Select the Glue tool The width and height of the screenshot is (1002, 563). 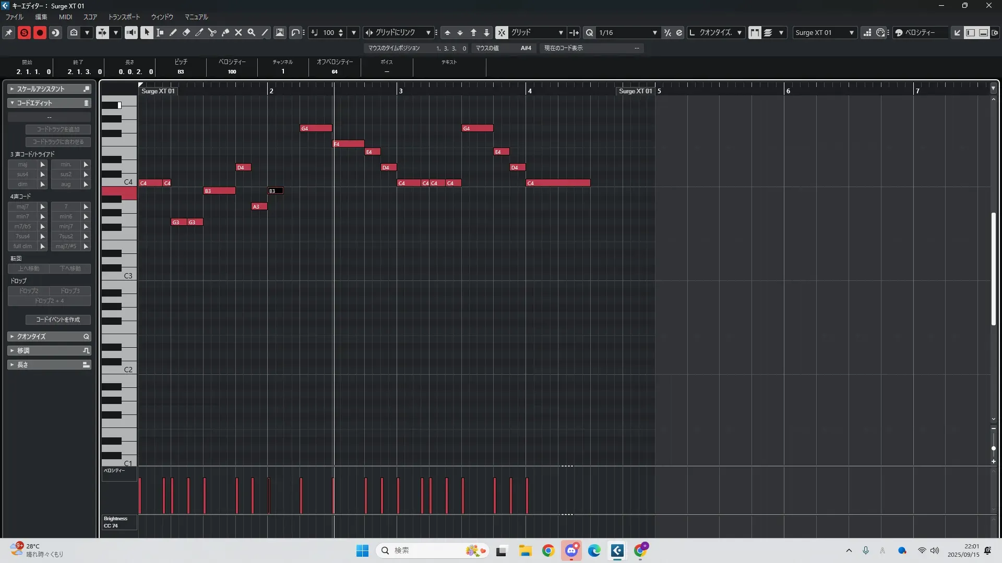point(225,32)
